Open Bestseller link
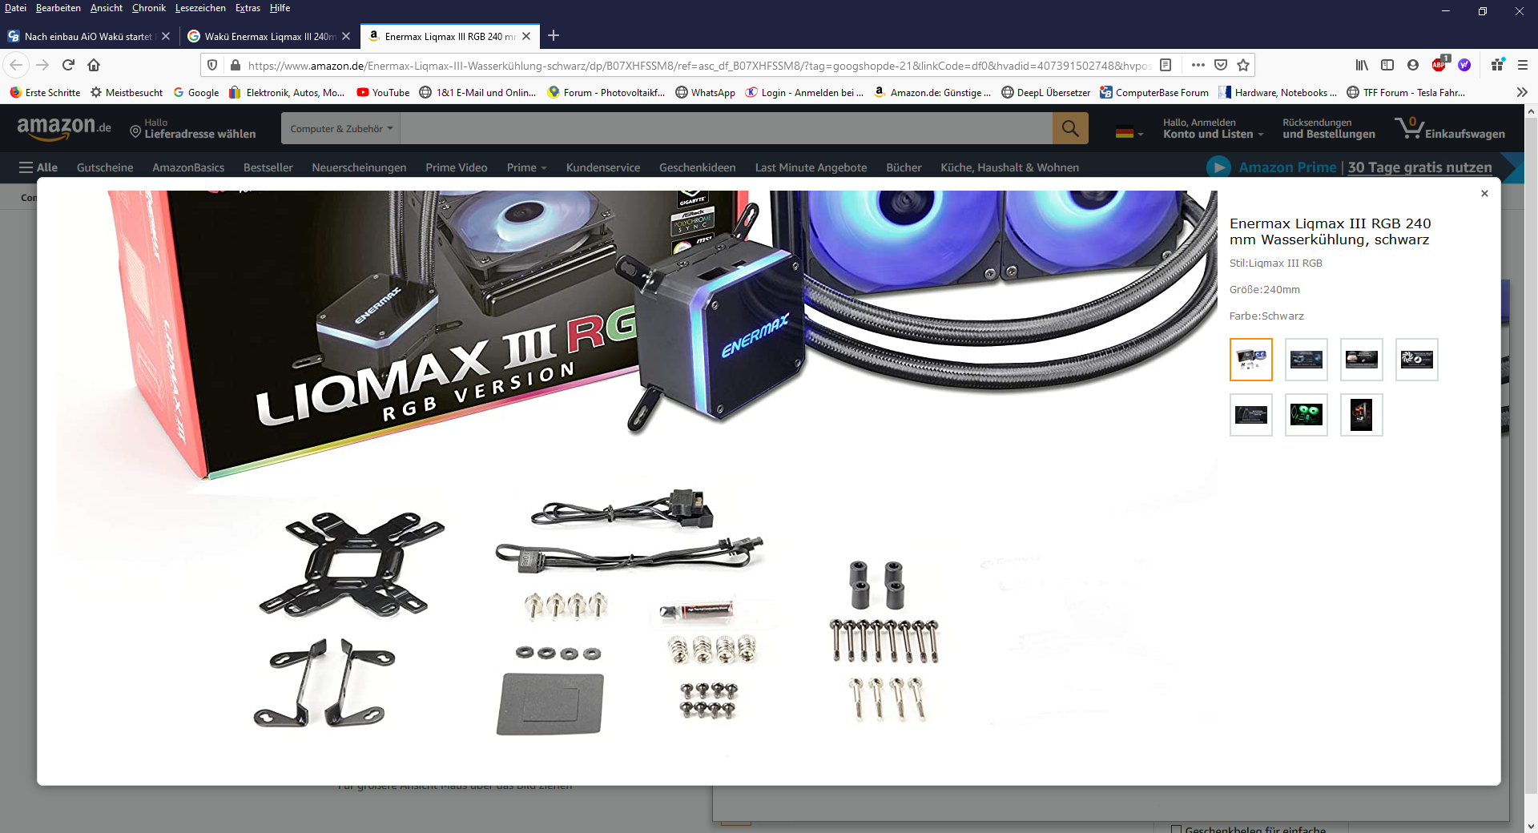The image size is (1538, 833). 268,167
